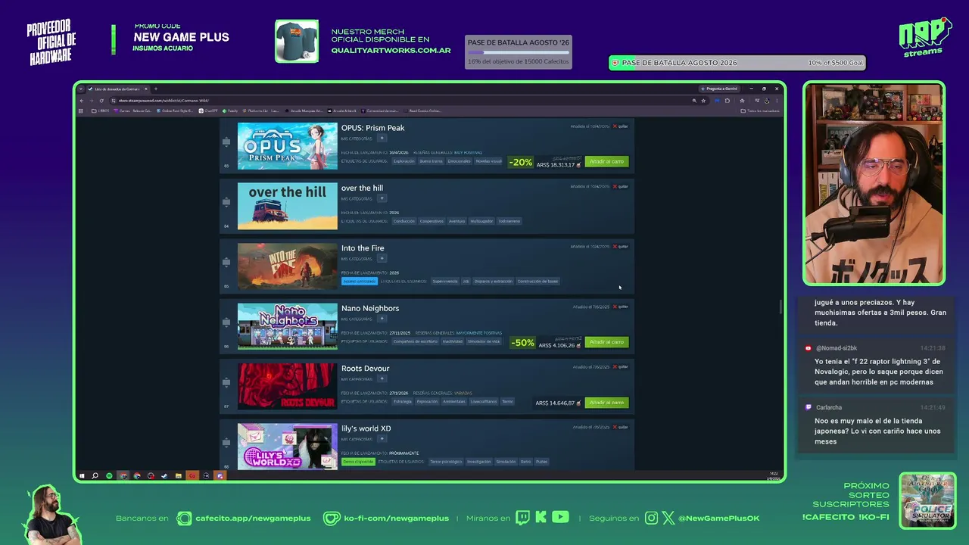The width and height of the screenshot is (969, 545).
Task: Open Windows taskbar search
Action: point(95,476)
